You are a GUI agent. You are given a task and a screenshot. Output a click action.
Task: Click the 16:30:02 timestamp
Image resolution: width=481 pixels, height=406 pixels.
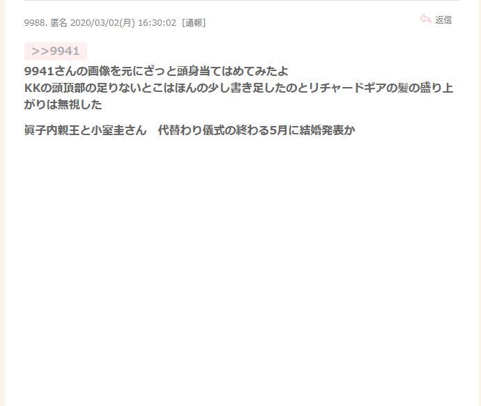pos(157,23)
